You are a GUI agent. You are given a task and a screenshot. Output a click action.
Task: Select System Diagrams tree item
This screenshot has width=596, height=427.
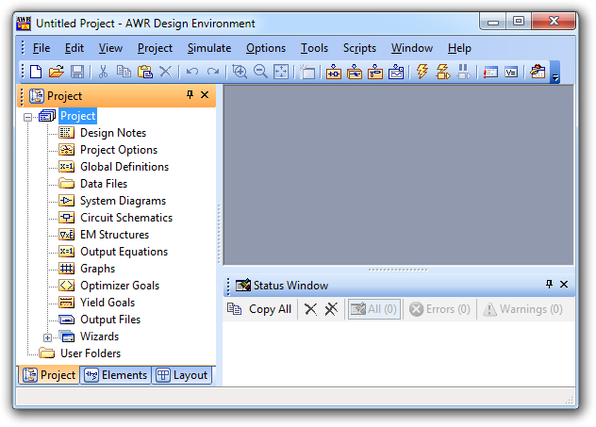point(123,201)
